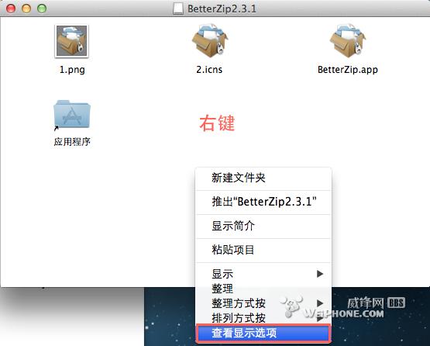Choose 推出"BetterZip2.3.1" menu item
This screenshot has width=430, height=346.
[263, 202]
